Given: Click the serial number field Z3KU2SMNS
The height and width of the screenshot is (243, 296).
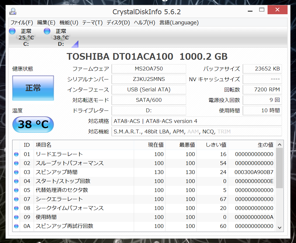Looking at the screenshot, I should click(149, 79).
